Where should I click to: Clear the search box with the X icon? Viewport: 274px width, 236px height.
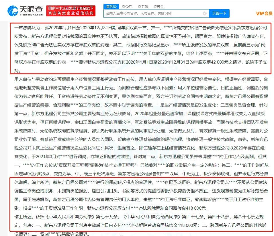pos(205,13)
